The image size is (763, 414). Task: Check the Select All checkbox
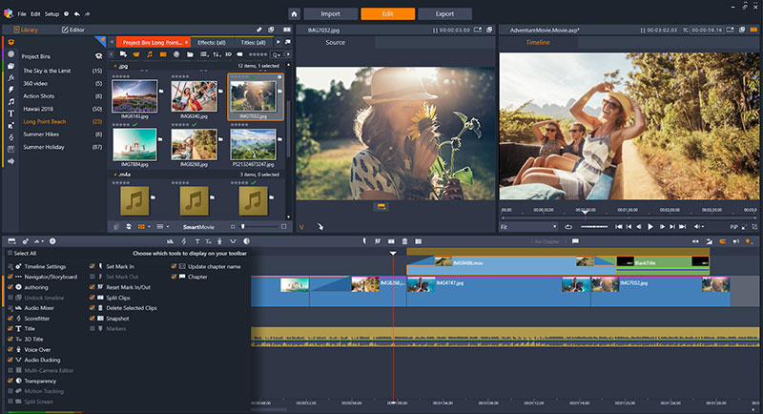coord(8,254)
